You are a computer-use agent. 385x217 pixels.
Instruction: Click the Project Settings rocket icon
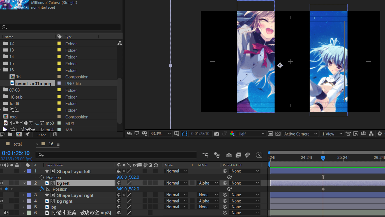click(27, 134)
